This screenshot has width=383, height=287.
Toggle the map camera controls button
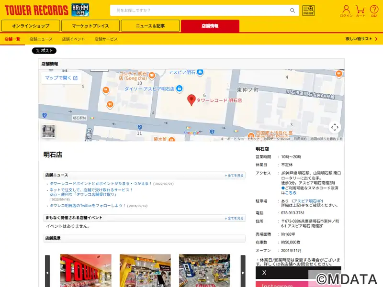(x=335, y=127)
